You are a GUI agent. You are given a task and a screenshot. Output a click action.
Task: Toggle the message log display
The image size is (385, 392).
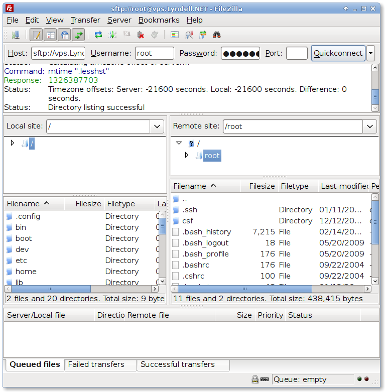coord(36,35)
